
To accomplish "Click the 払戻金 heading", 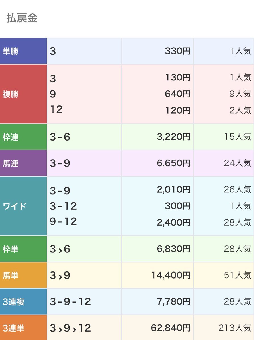I will coord(22,18).
